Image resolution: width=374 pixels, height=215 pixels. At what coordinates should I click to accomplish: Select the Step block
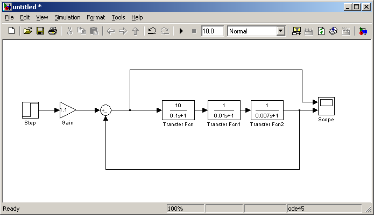click(30, 110)
